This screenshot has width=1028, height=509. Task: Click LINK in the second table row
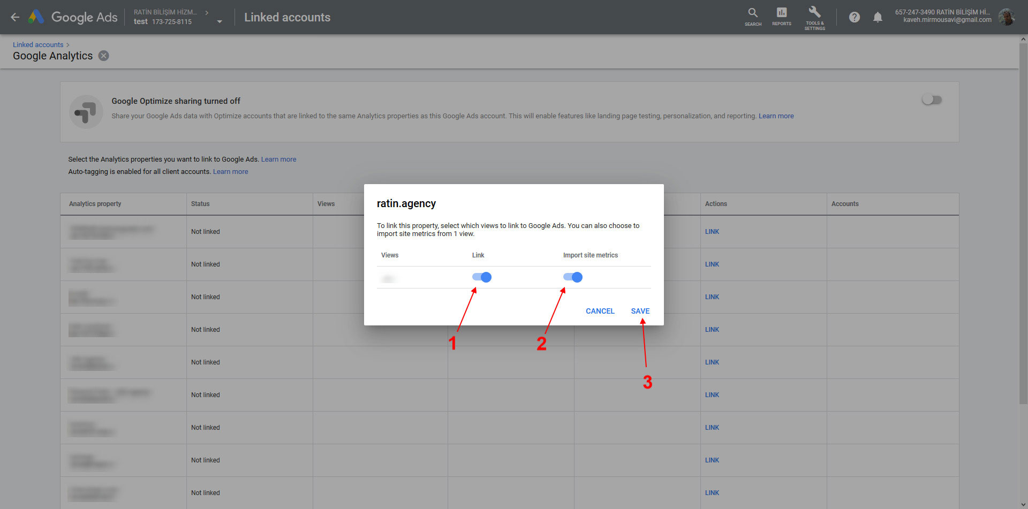point(712,264)
